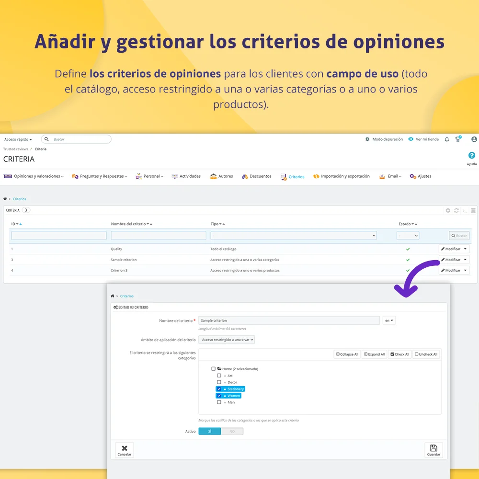Click Trusted reviews breadcrumb link
Viewport: 479px width, 479px height.
pos(16,149)
